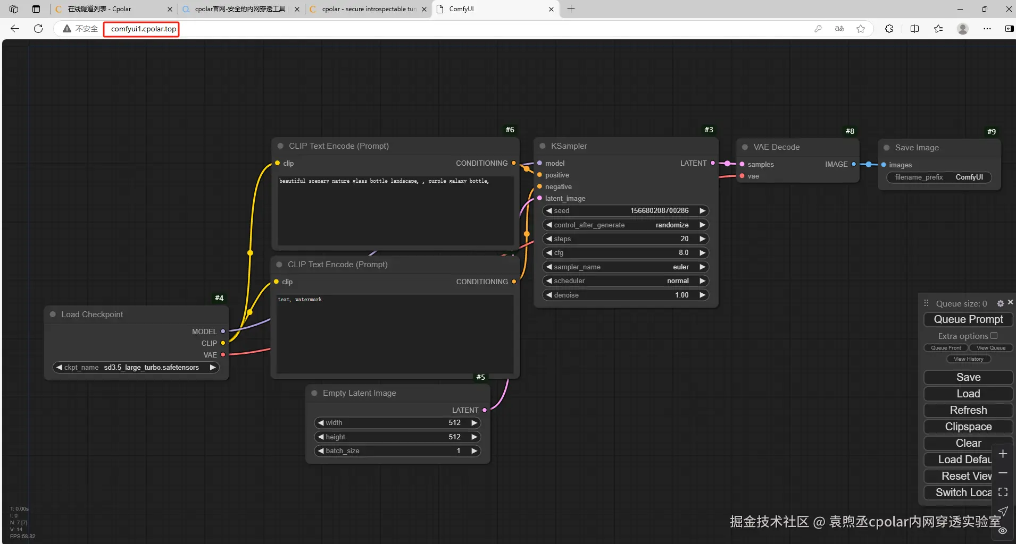The height and width of the screenshot is (544, 1016).
Task: Decrease height with the left arrow
Action: 320,437
